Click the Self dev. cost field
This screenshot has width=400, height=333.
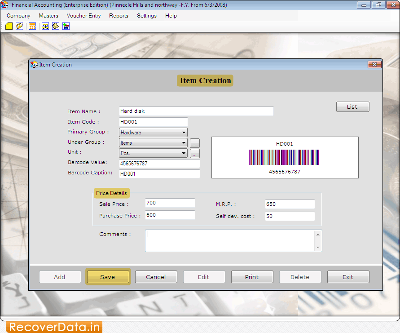(x=290, y=216)
